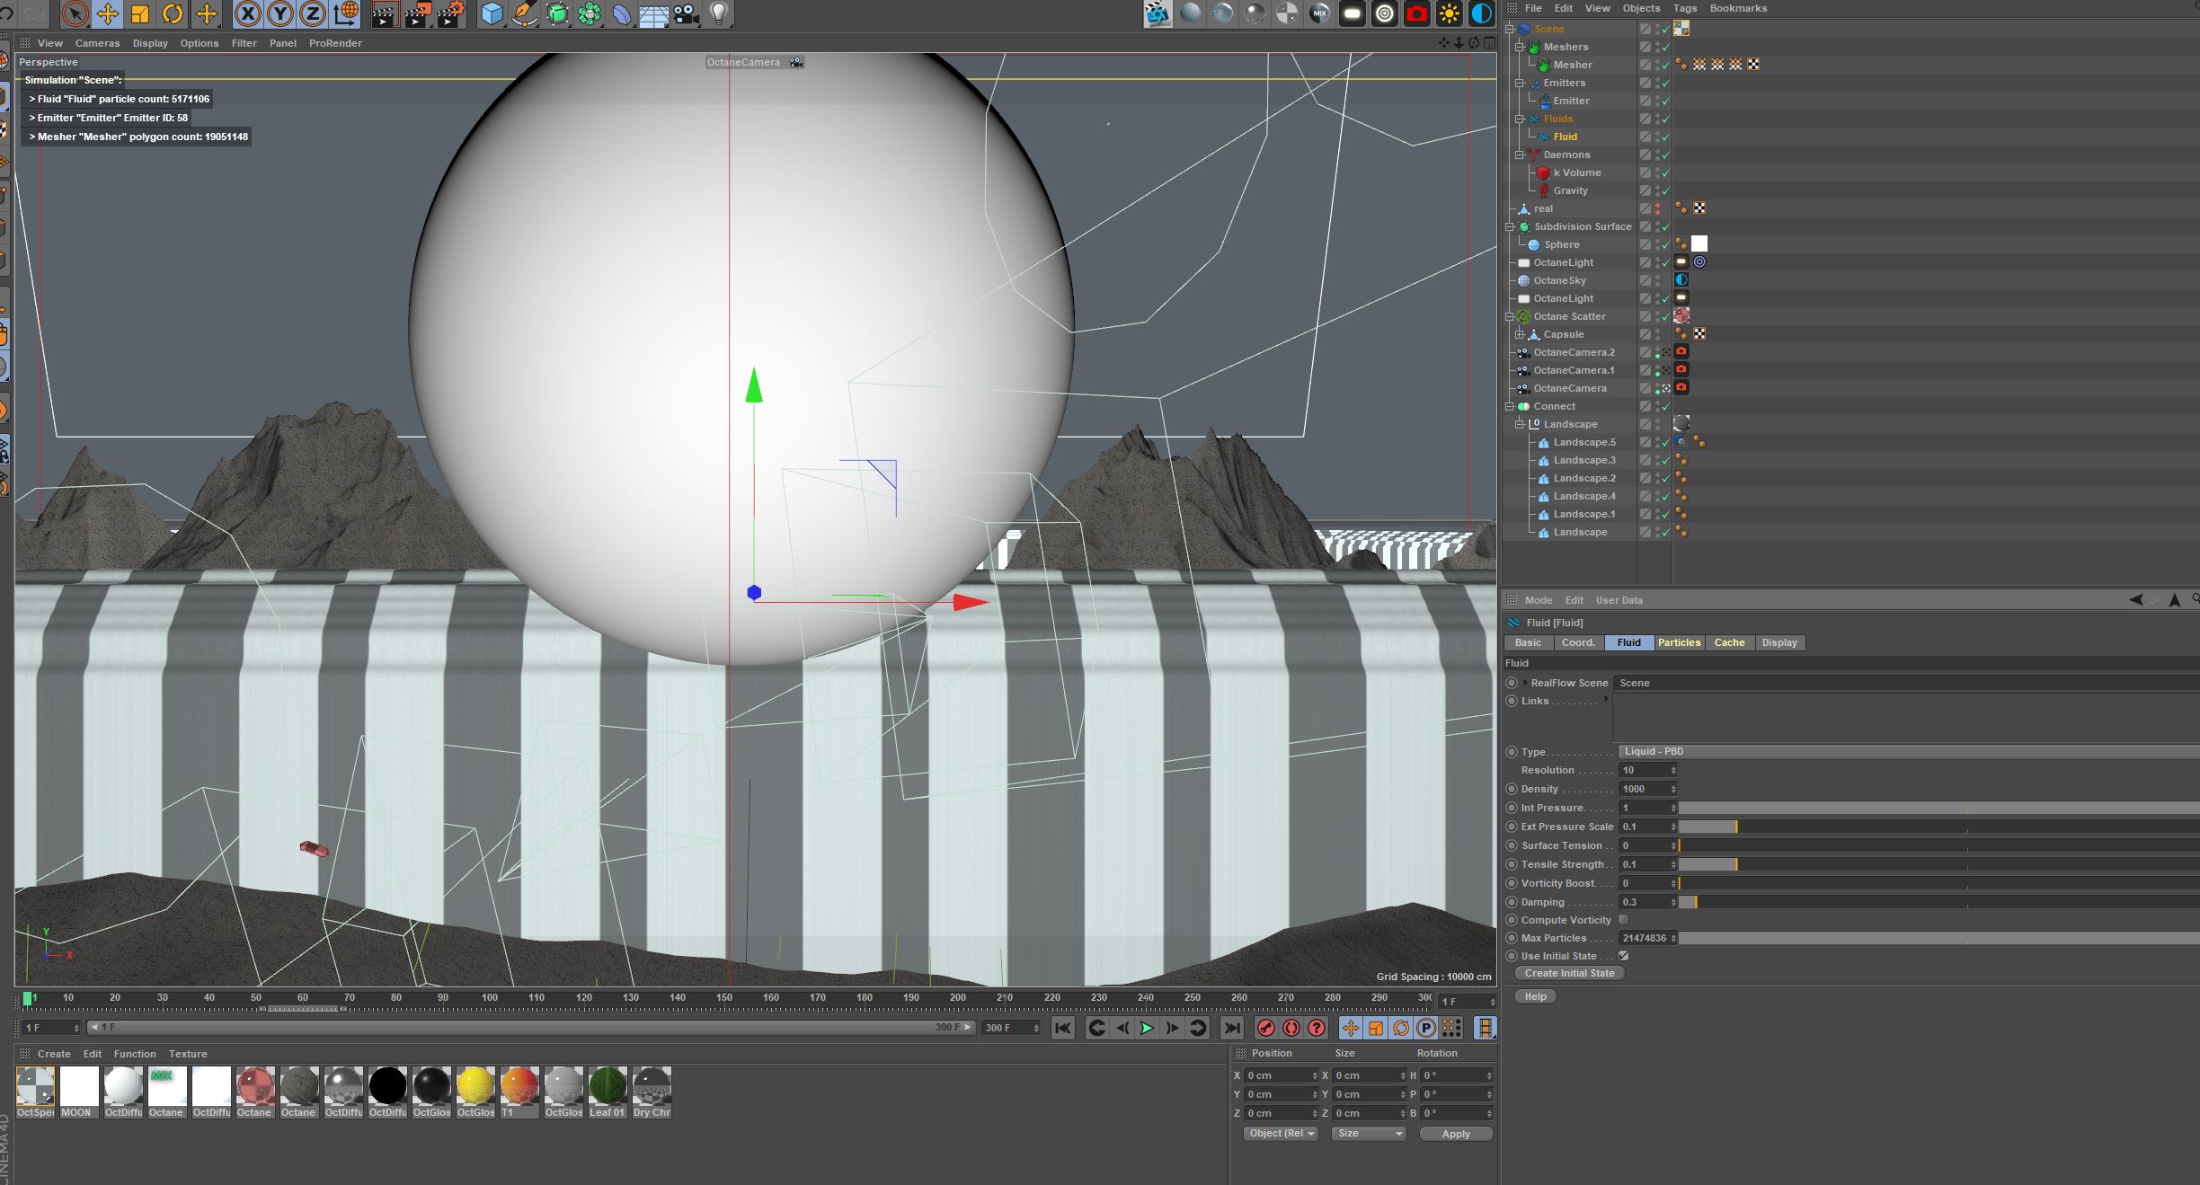Activate the Move tool in top toolbar
This screenshot has width=2200, height=1185.
[108, 13]
